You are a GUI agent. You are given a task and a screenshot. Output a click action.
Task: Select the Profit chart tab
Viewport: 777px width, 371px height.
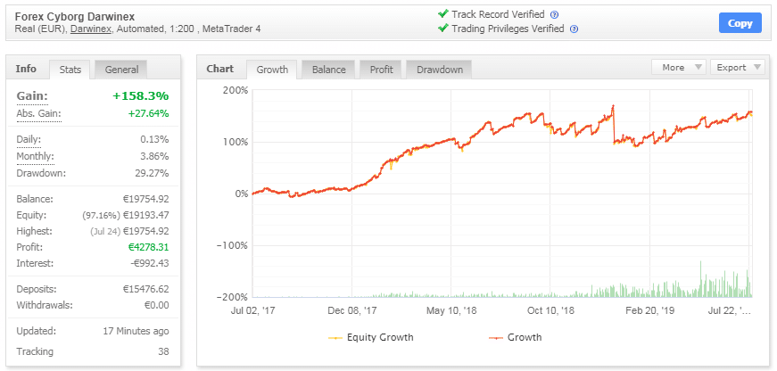click(x=381, y=70)
